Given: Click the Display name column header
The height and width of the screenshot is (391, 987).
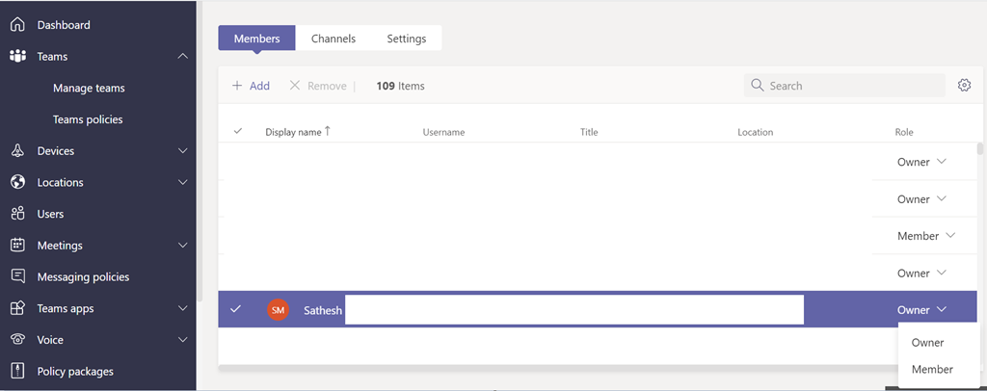Looking at the screenshot, I should 293,132.
